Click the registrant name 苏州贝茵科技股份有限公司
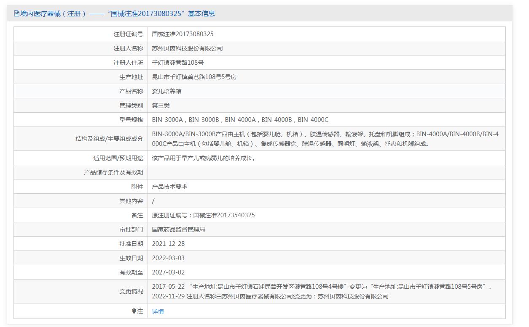This screenshot has width=529, height=327. point(187,48)
